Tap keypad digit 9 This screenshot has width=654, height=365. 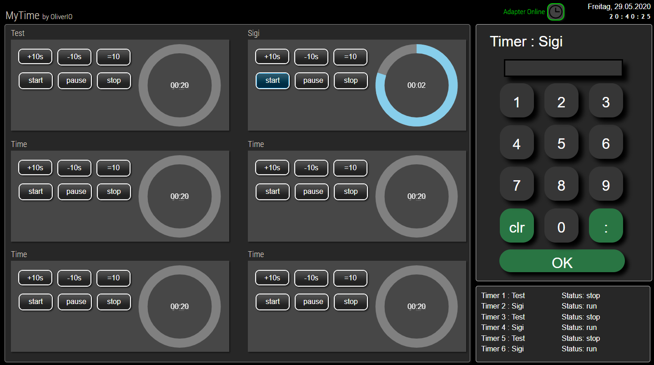pos(606,184)
